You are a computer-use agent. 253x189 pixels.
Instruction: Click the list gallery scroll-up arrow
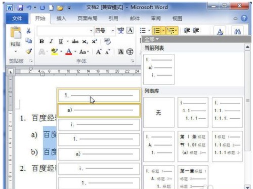pyautogui.click(x=247, y=47)
